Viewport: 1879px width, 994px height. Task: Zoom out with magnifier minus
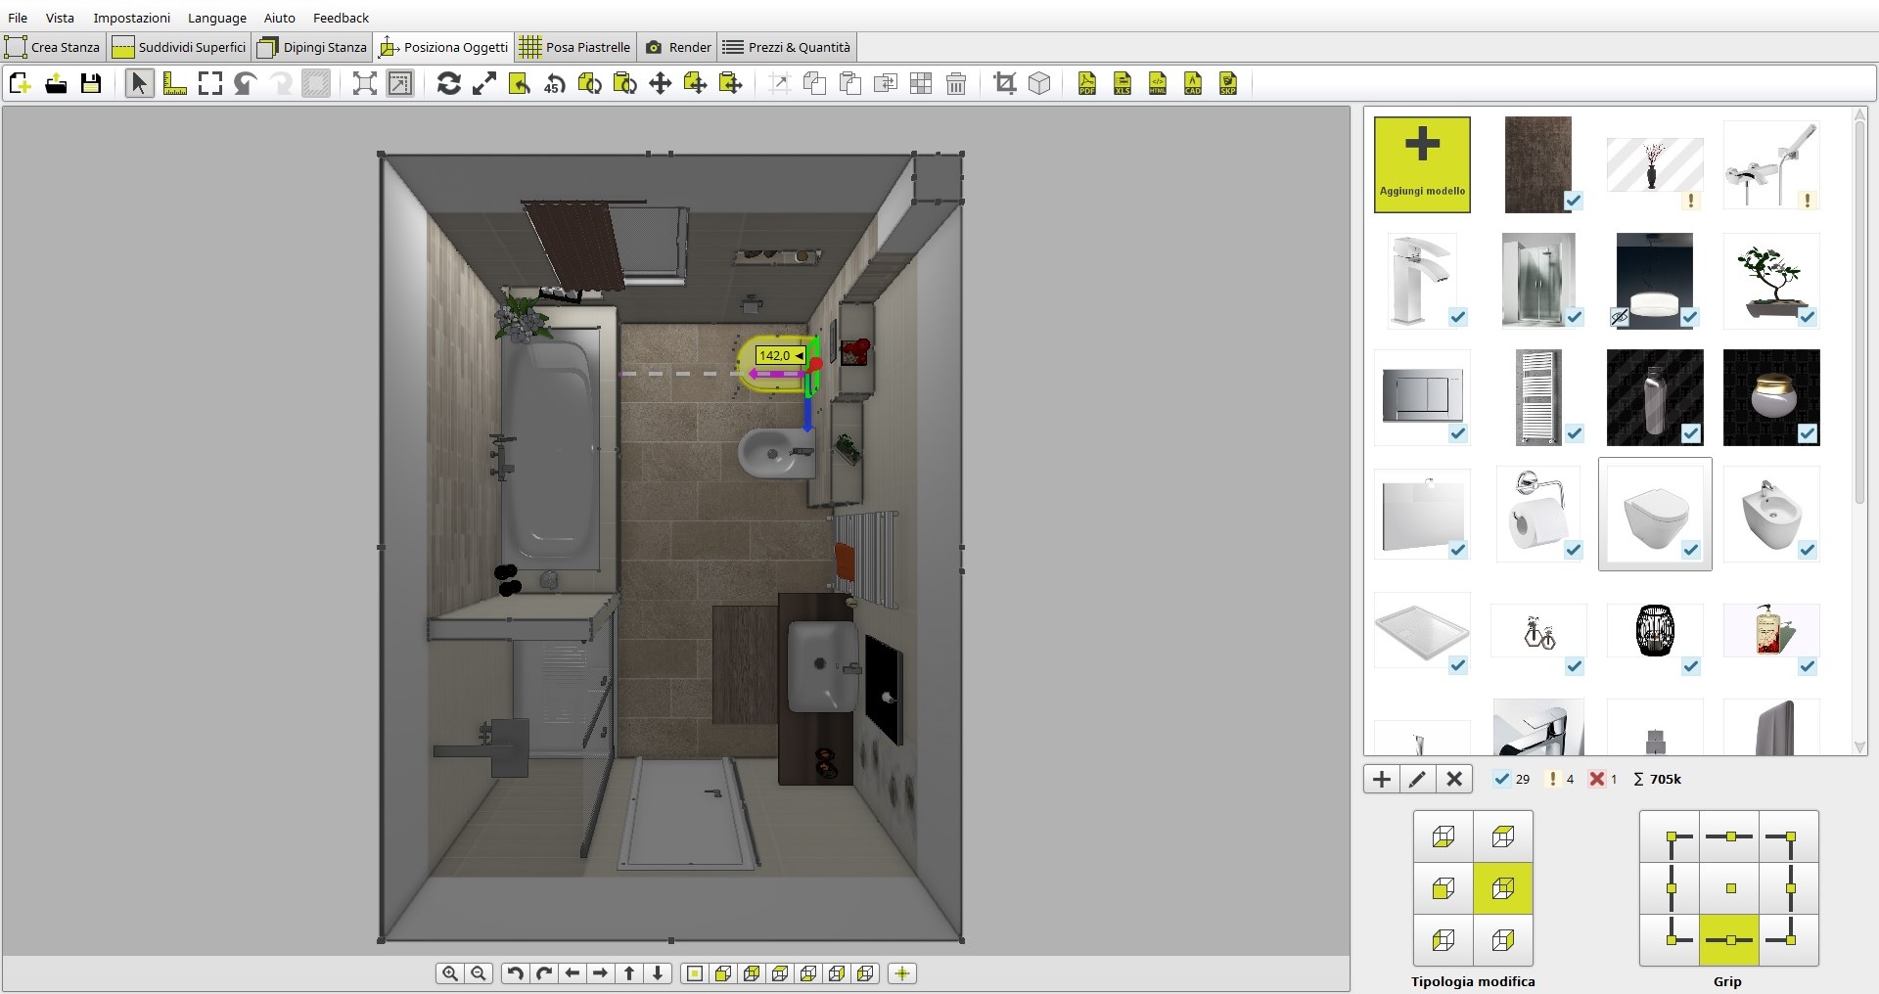pos(479,973)
